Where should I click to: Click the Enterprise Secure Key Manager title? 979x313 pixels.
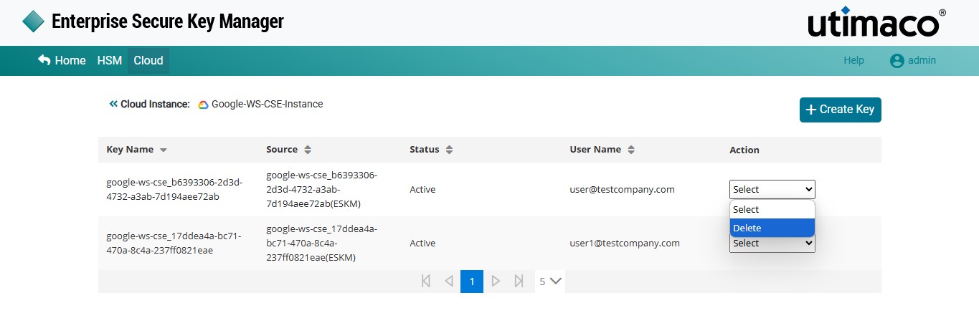[x=168, y=21]
